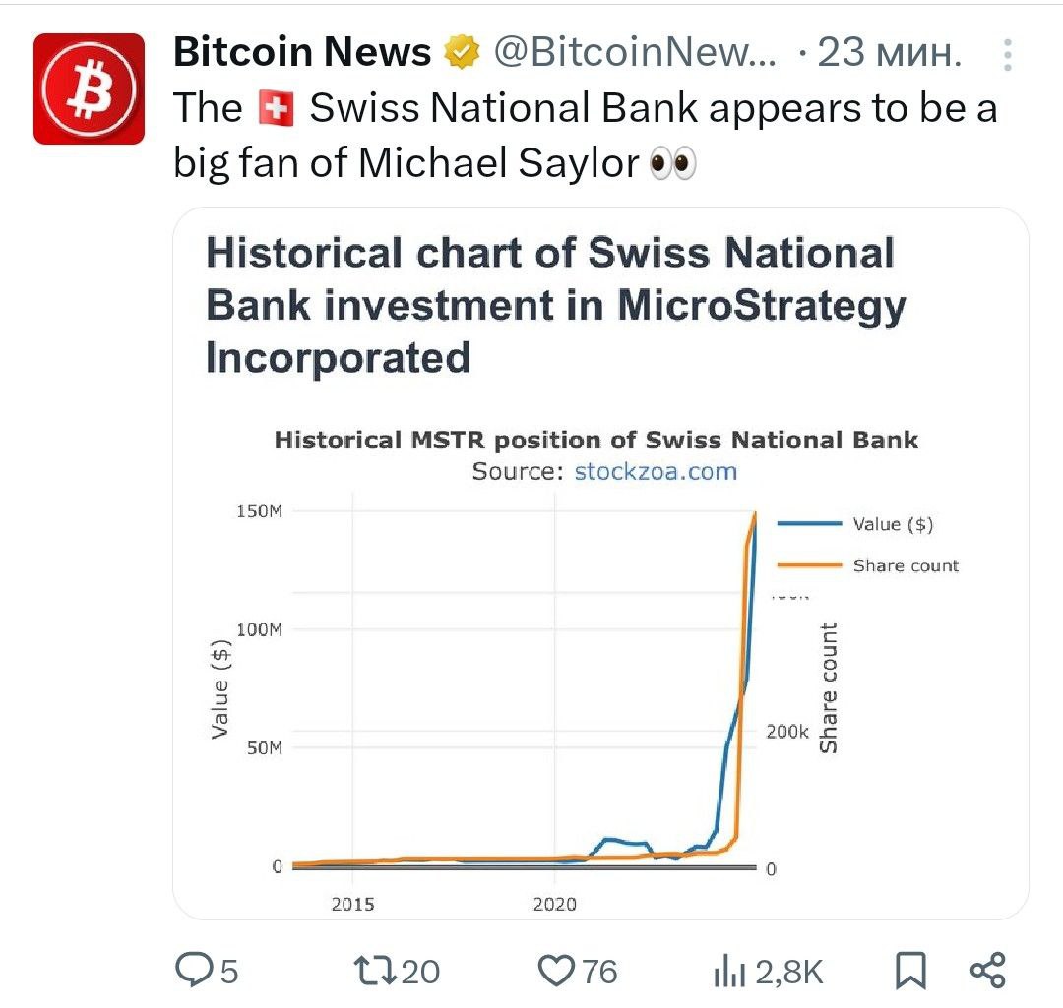Click the blue Value legend line swatch
The height and width of the screenshot is (1008, 1063).
click(809, 523)
